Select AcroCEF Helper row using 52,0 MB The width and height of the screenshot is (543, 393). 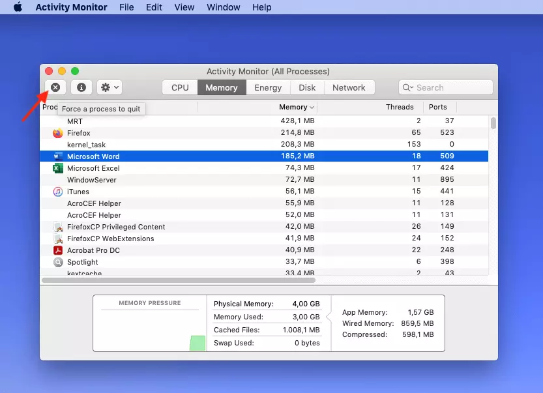point(264,215)
